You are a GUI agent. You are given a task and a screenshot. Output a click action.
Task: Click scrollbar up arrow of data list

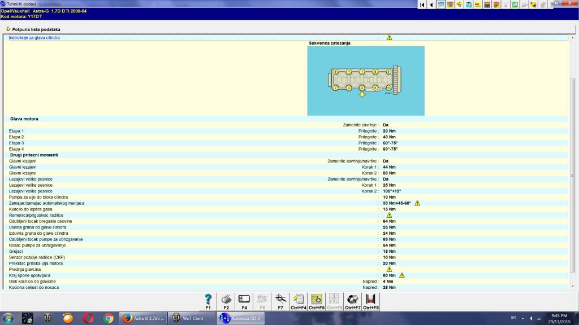tap(572, 38)
